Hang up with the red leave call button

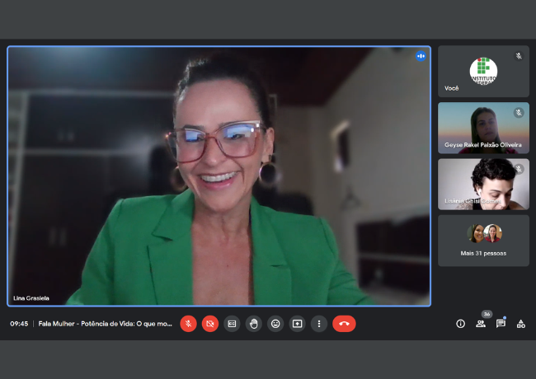(344, 324)
